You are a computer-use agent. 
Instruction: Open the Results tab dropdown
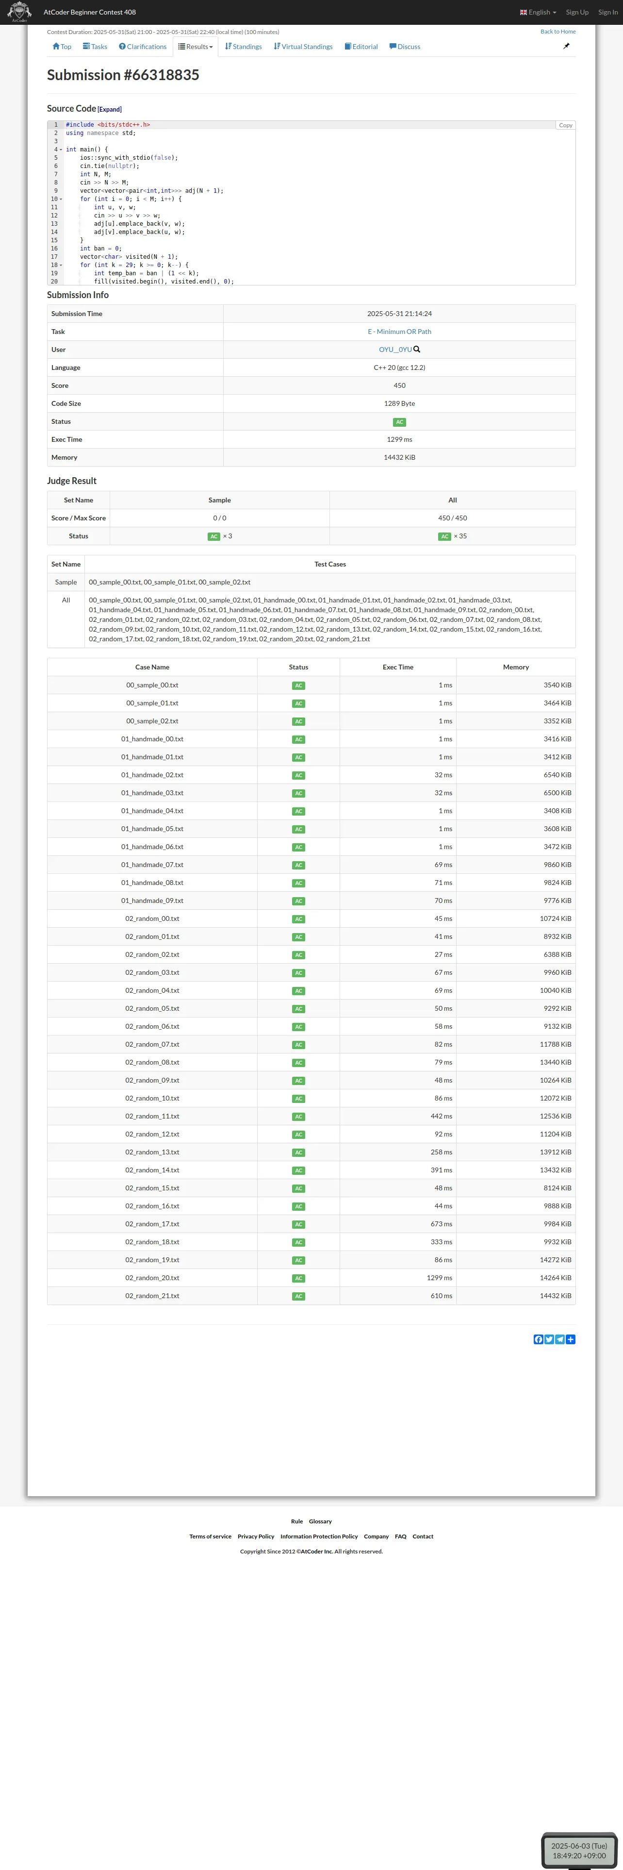pyautogui.click(x=196, y=47)
